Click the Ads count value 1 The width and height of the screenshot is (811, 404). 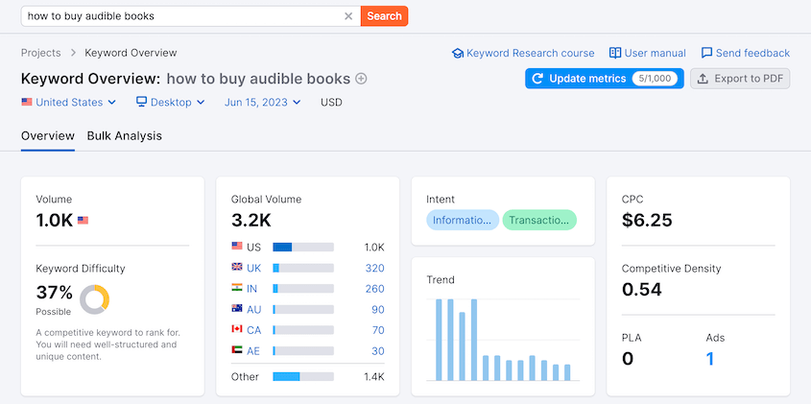point(710,359)
